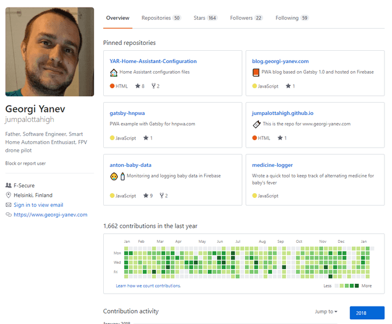Open the anton-baby-data repository
Viewport: 392px width, 324px height.
pos(130,165)
